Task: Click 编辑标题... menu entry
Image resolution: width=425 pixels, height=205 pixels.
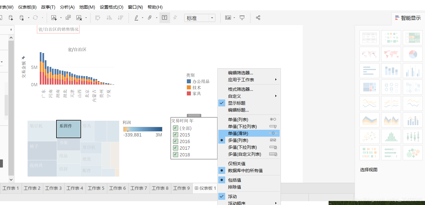Action: (249, 110)
